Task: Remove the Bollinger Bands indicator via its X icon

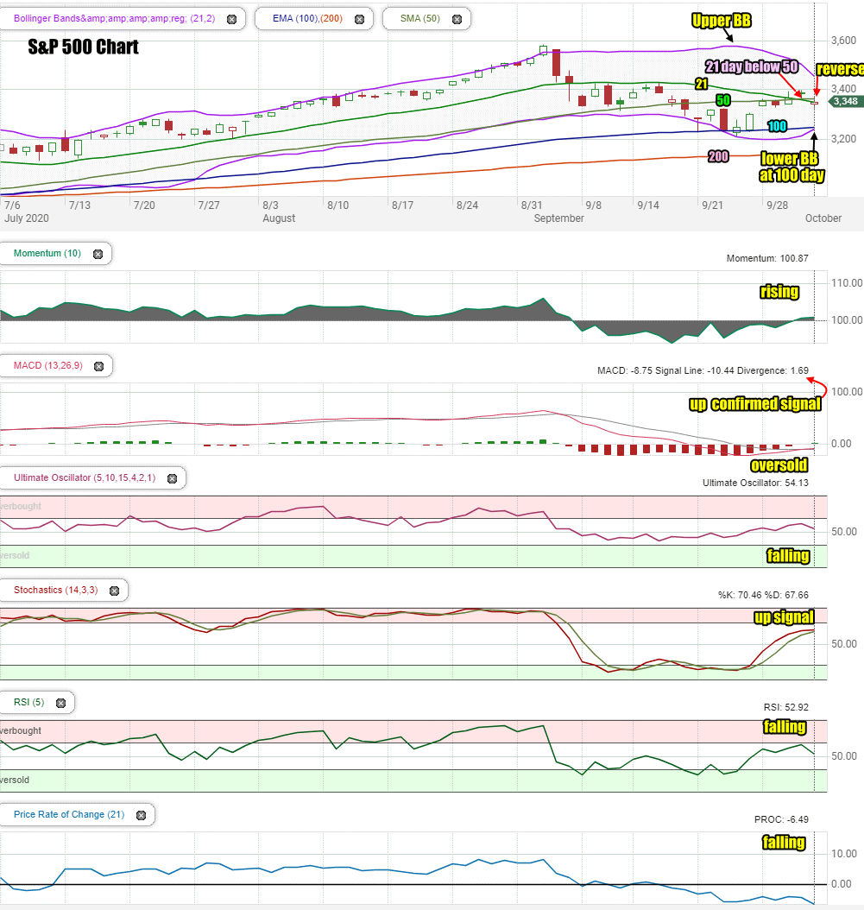Action: (231, 19)
